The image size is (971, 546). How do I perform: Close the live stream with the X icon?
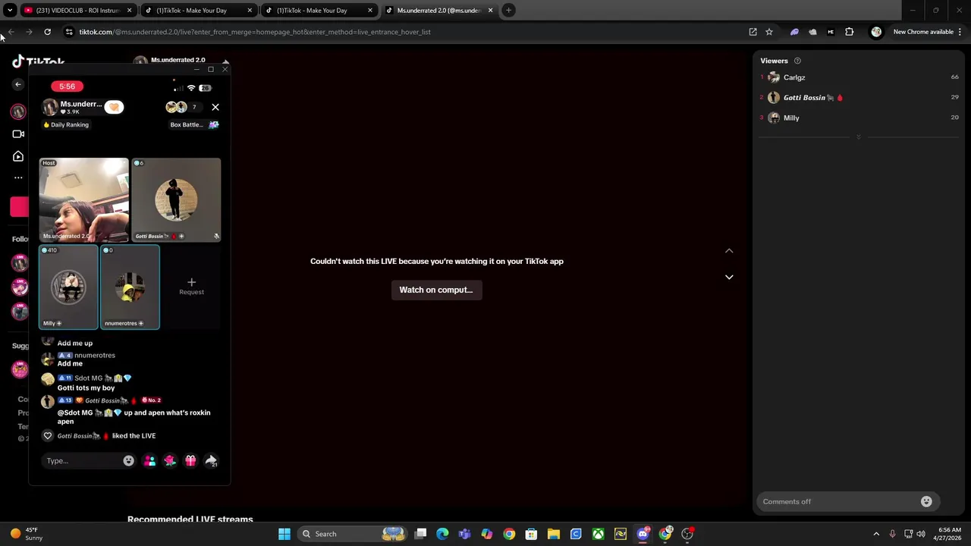point(215,107)
